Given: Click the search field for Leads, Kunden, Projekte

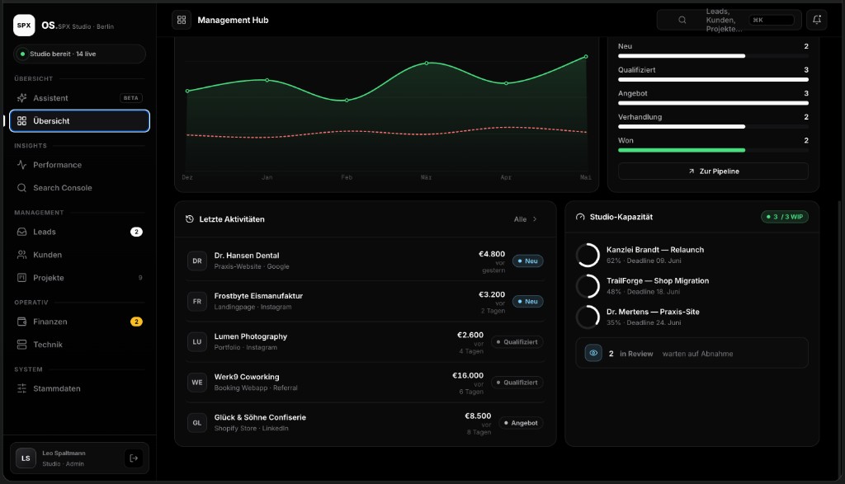Looking at the screenshot, I should coord(729,20).
